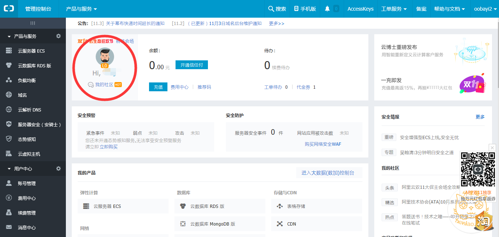This screenshot has height=237, width=499.
Task: Collapse the sidebar 用户中心 section arrow
Action: [10, 169]
